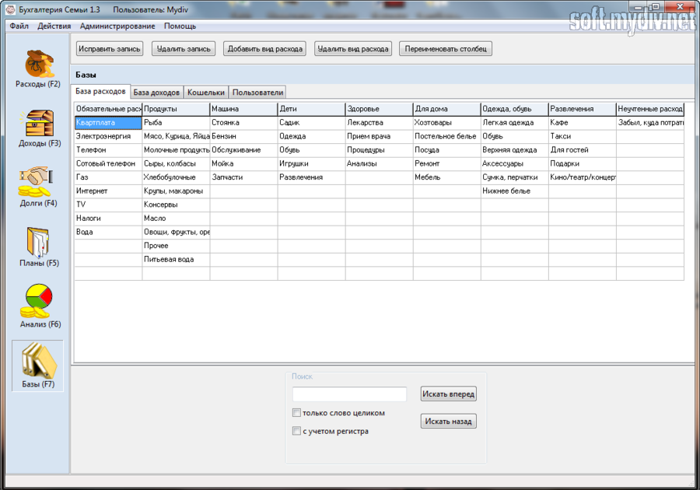Open the Помощь menu
Screen dimensions: 700x490
[180, 26]
